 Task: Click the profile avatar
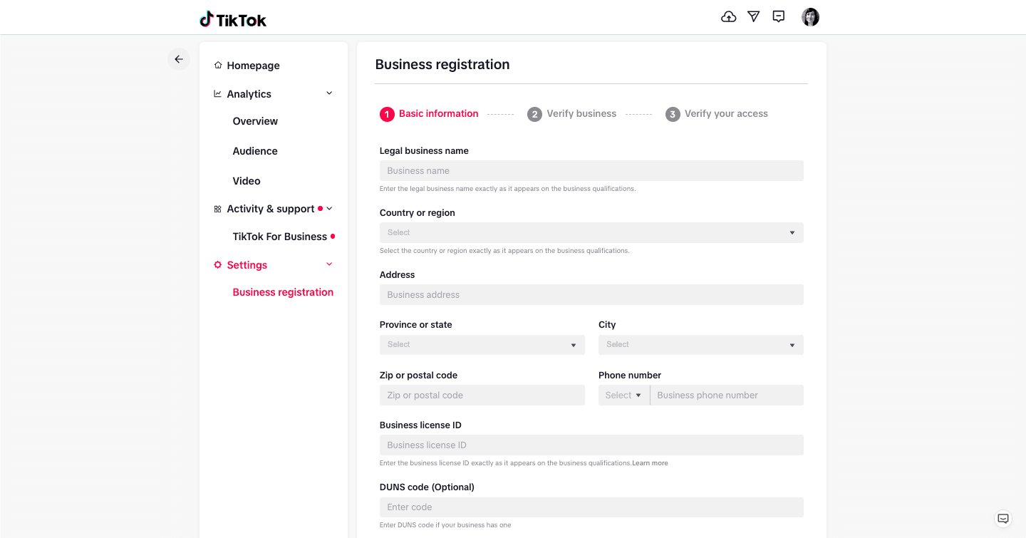(810, 16)
